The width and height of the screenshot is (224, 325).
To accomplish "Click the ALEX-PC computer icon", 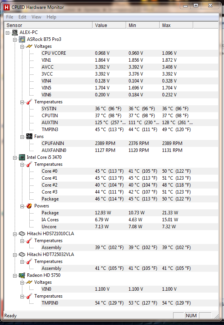I will tap(15, 32).
